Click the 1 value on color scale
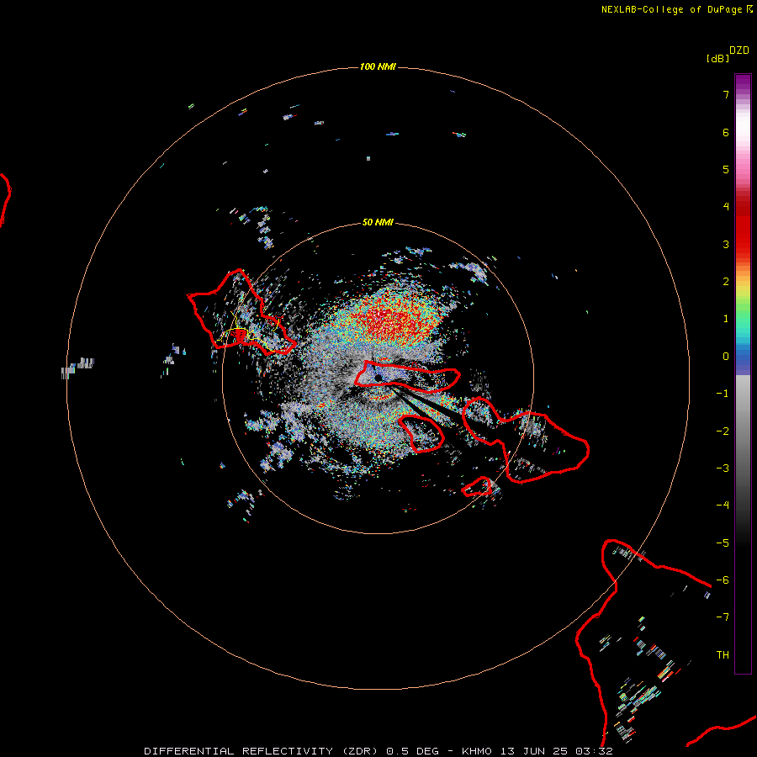This screenshot has width=757, height=757. tap(726, 319)
